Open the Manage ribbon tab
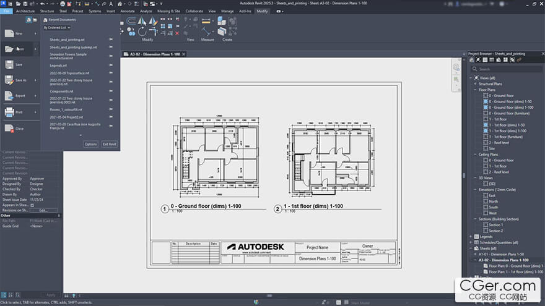545x306 pixels. pyautogui.click(x=227, y=11)
